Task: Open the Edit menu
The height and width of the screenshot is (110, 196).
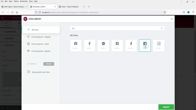Action: pyautogui.click(x=6, y=1)
